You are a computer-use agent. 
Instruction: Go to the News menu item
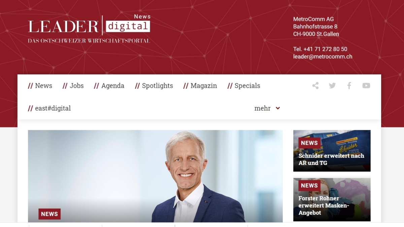click(x=40, y=86)
